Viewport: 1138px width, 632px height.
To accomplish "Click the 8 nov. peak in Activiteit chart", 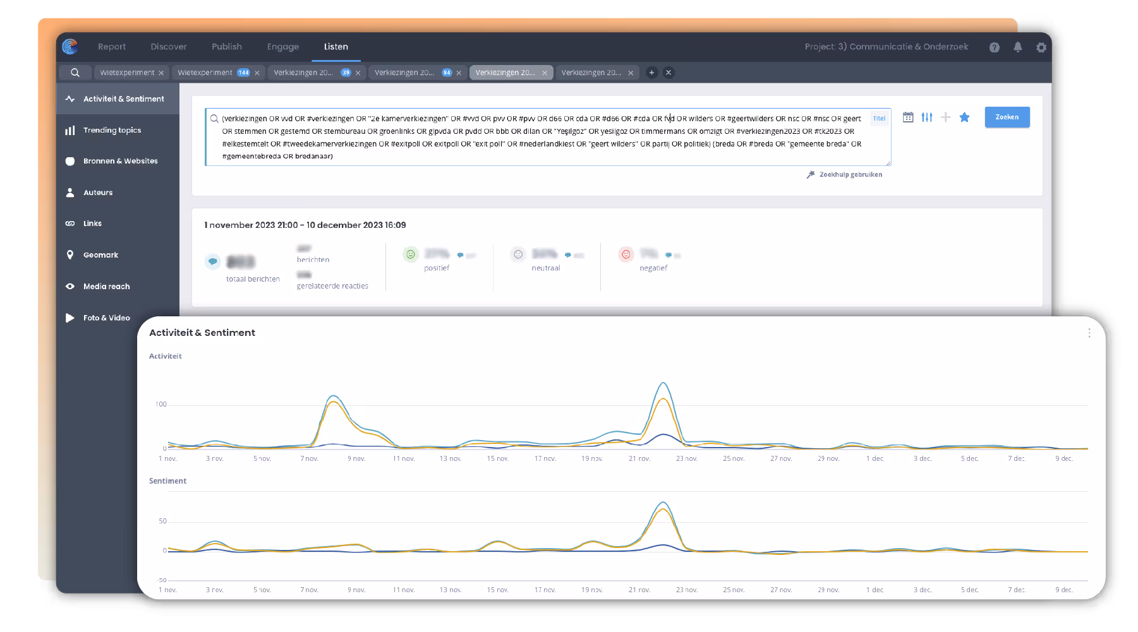I will tap(334, 396).
